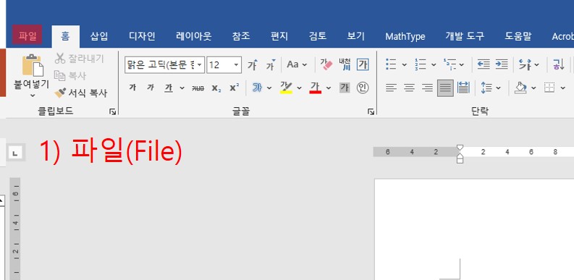Open highlight color dropdown arrow
The width and height of the screenshot is (574, 280).
[x=299, y=88]
